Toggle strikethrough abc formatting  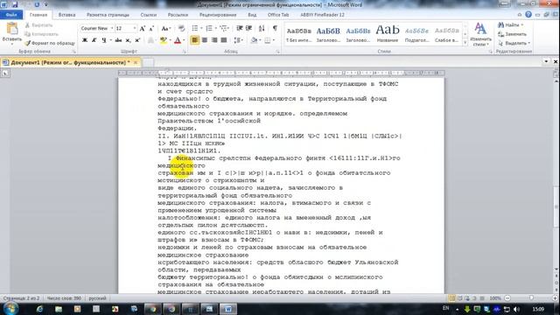click(118, 40)
